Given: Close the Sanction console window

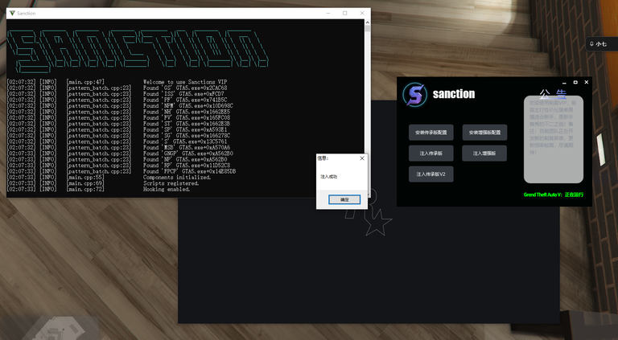Looking at the screenshot, I should pos(362,14).
